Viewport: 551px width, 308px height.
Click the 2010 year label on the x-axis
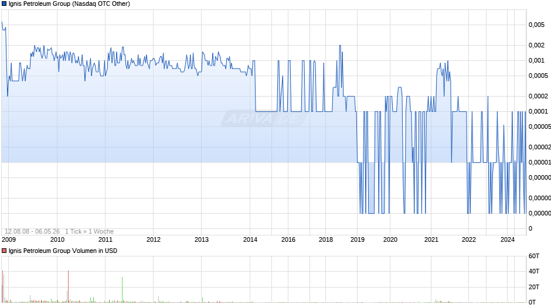pyautogui.click(x=57, y=239)
